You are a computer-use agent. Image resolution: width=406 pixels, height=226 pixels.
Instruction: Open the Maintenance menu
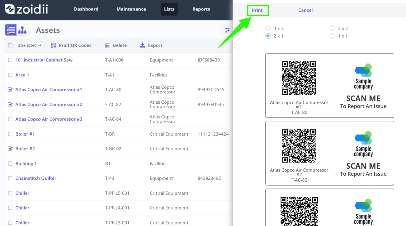(x=131, y=9)
